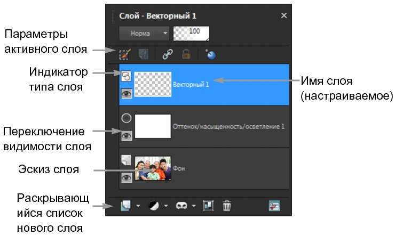Viewport: 395px width, 244px height.
Task: Expand the mask layer dropdown arrow
Action: (x=194, y=206)
